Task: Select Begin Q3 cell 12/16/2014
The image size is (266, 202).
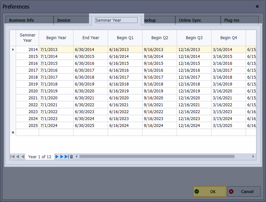Action: [194, 56]
